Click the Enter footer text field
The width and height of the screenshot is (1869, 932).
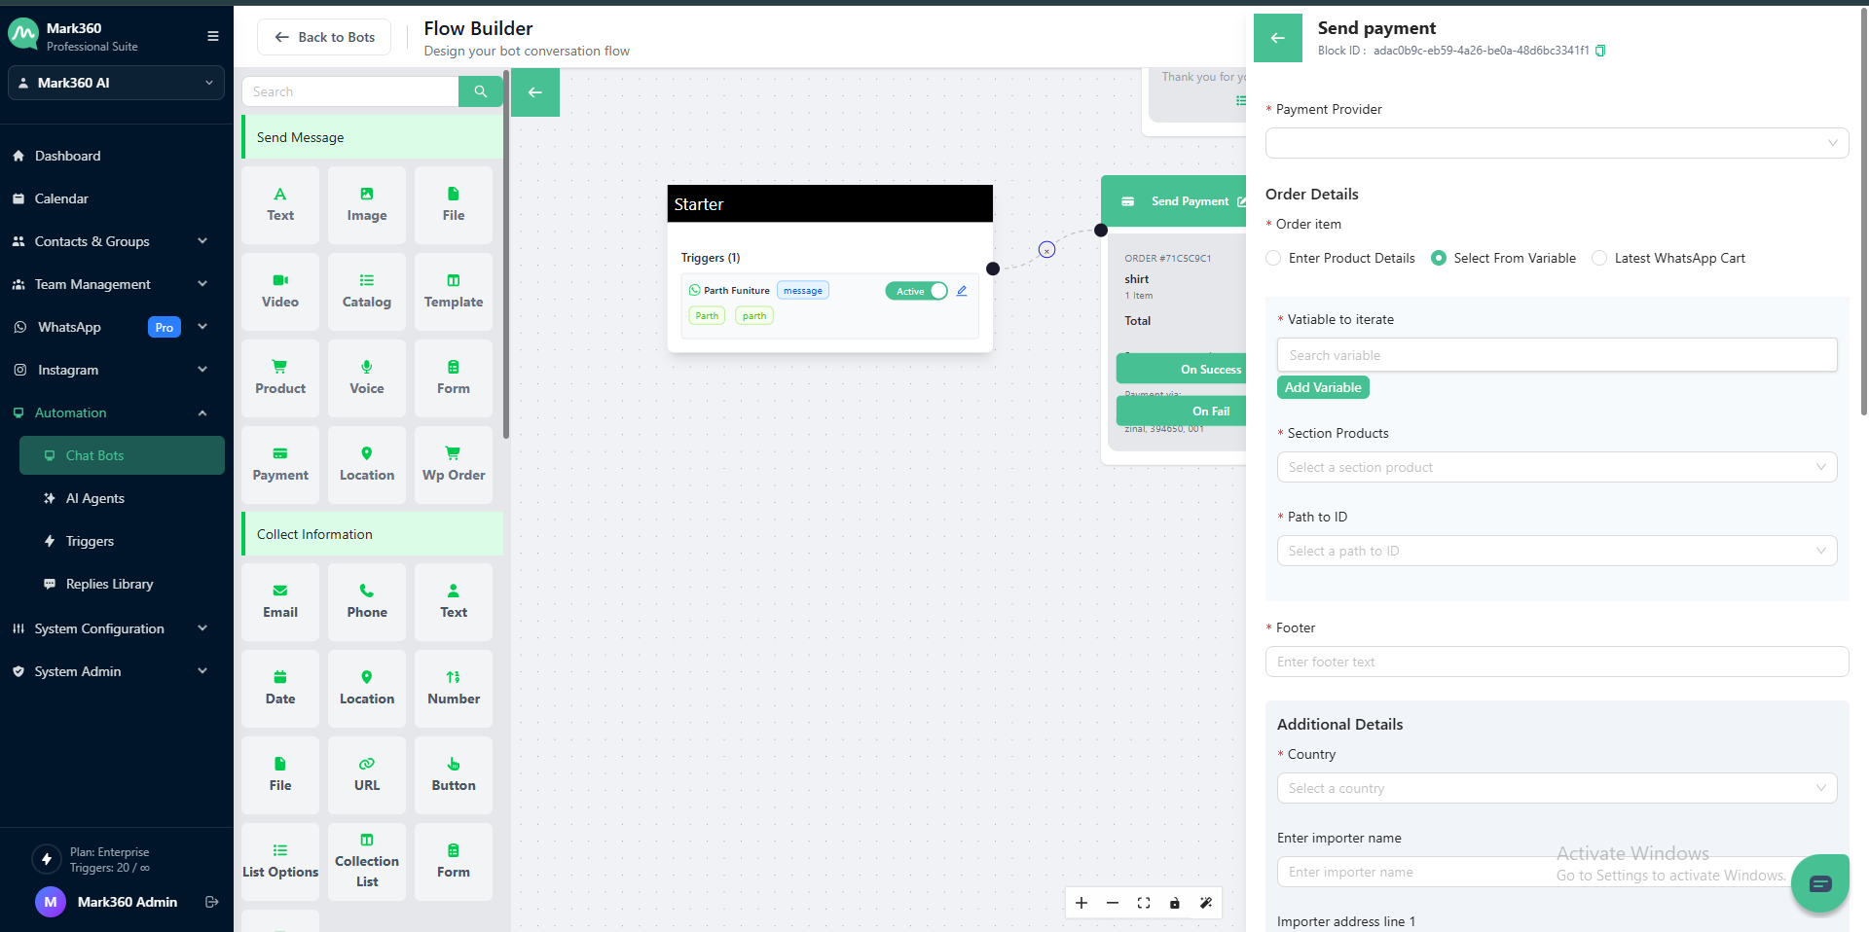click(x=1556, y=662)
